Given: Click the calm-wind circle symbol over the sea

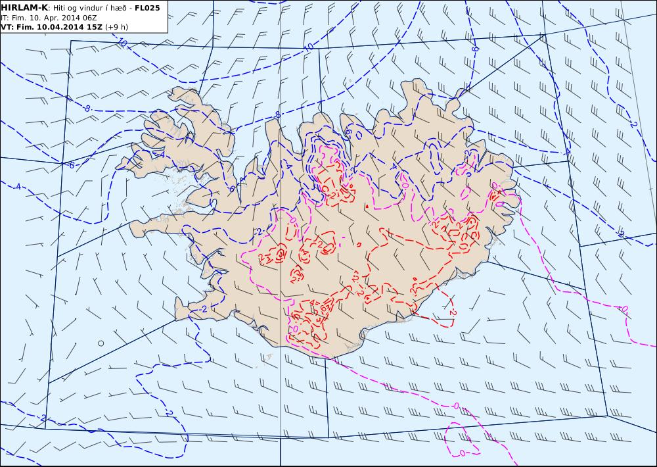Looking at the screenshot, I should (x=101, y=343).
